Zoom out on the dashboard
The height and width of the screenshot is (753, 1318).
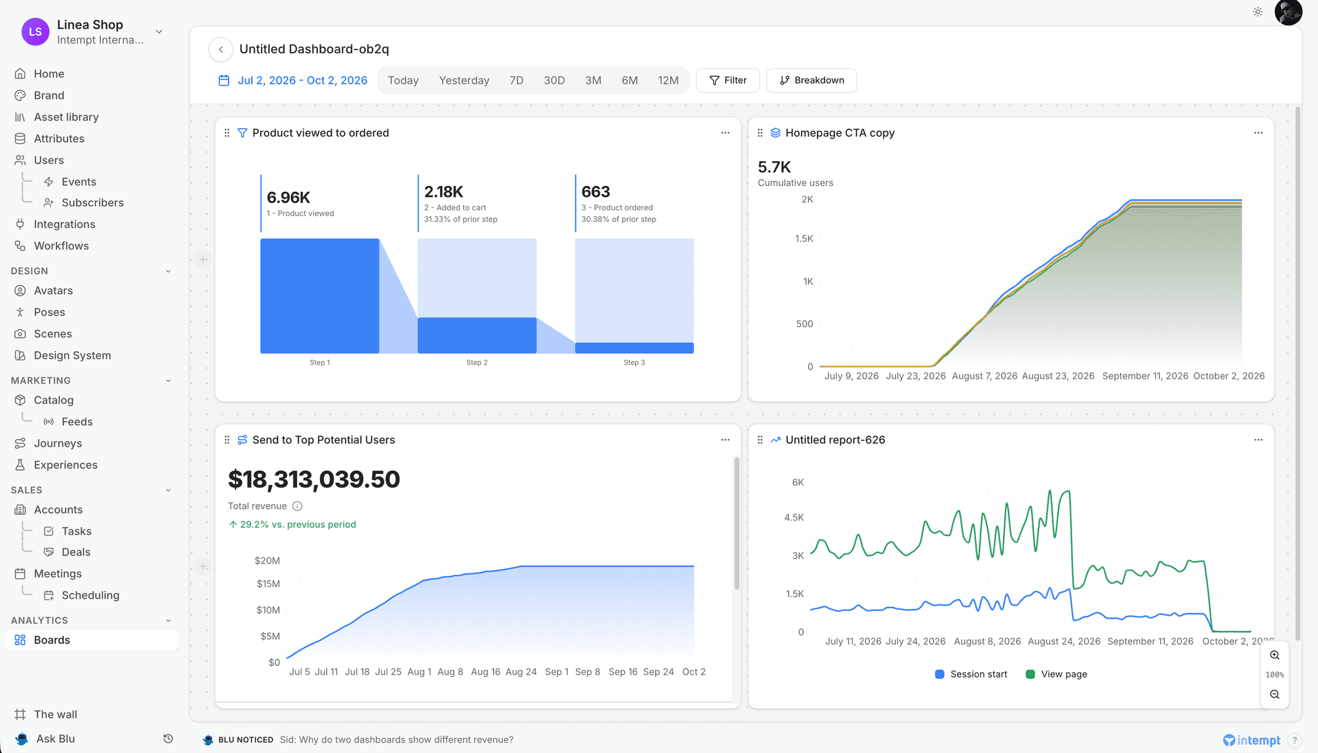[1275, 695]
